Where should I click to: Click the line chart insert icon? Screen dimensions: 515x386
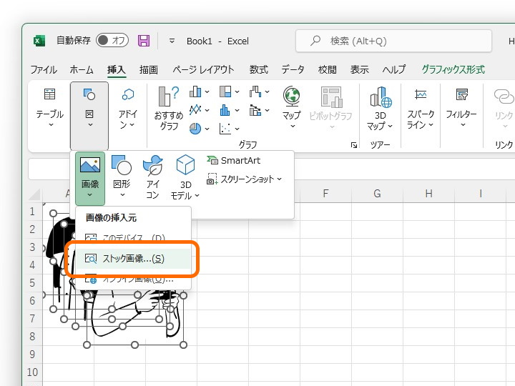click(195, 109)
